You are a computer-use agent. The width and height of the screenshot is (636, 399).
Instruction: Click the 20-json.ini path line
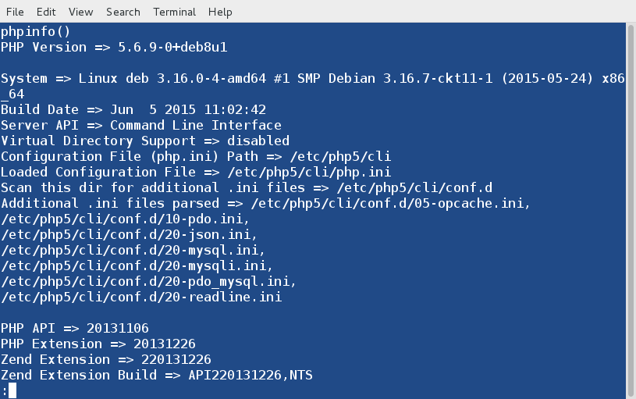click(x=129, y=234)
